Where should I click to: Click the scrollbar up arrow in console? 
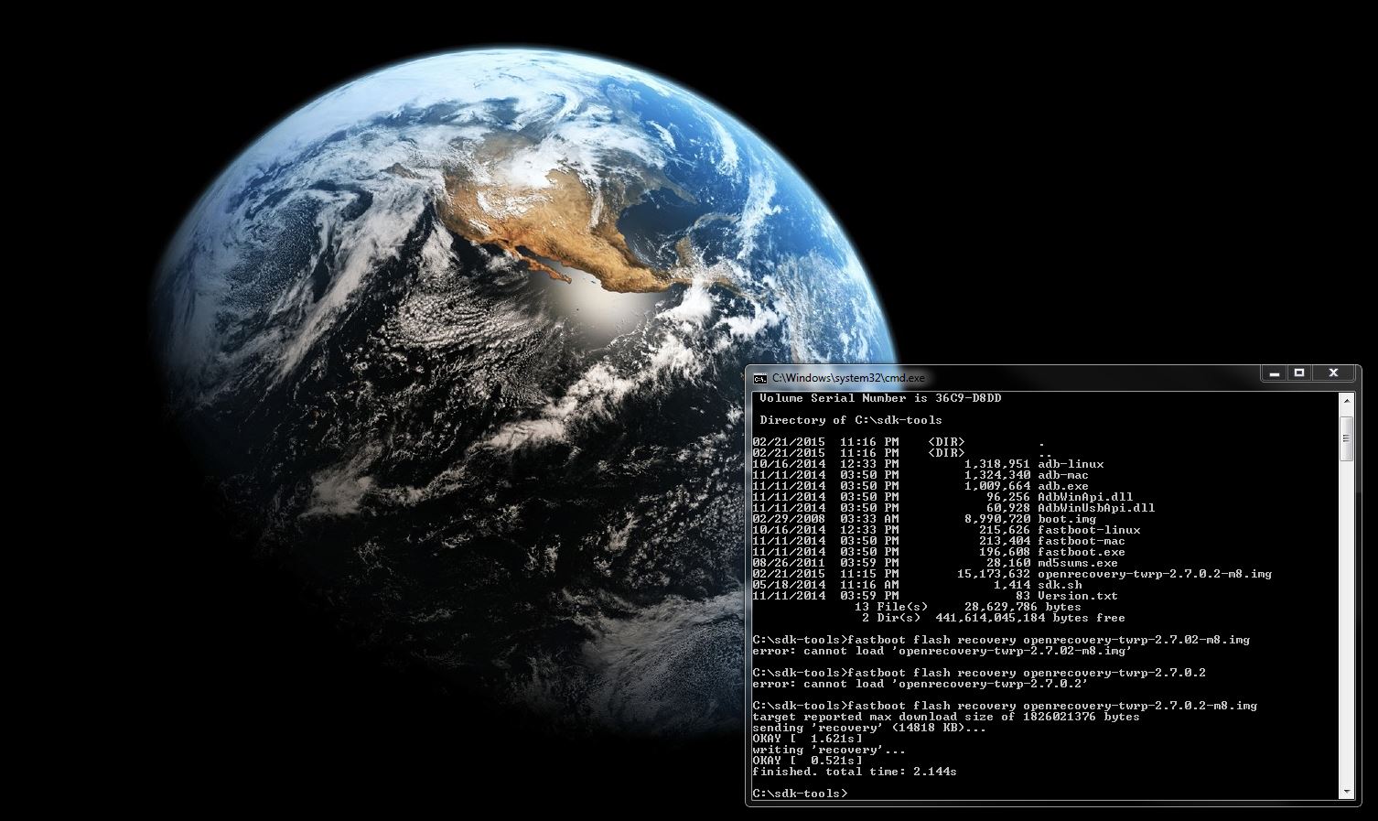(x=1346, y=401)
